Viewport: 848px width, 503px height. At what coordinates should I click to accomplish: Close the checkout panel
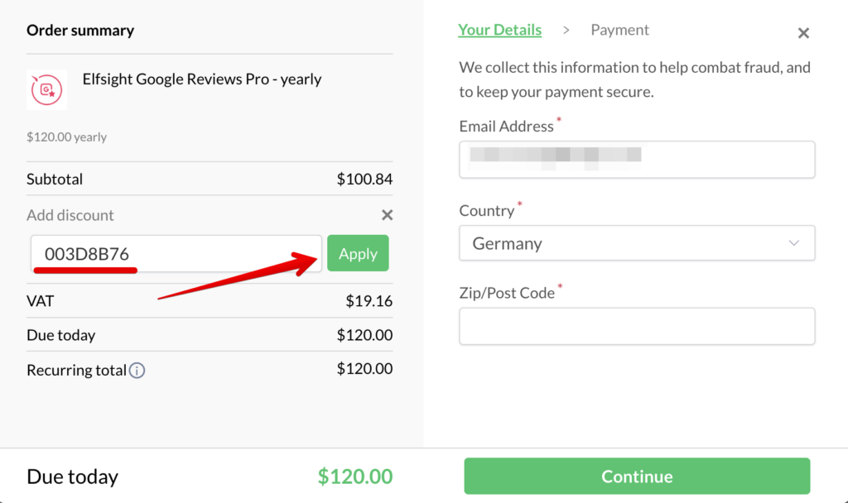point(803,33)
